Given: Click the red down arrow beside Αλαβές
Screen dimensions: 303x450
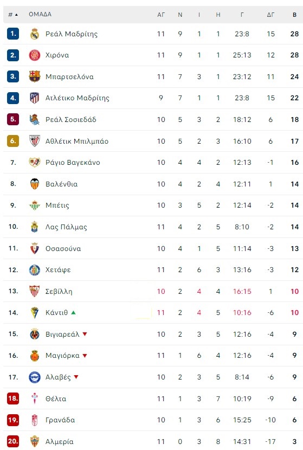Looking at the screenshot, I should pyautogui.click(x=76, y=377).
